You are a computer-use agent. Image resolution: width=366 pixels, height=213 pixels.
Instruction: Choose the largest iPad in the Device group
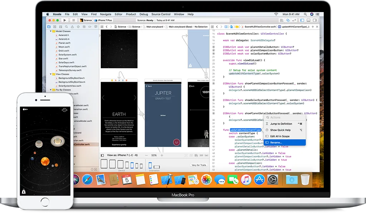click(x=104, y=164)
